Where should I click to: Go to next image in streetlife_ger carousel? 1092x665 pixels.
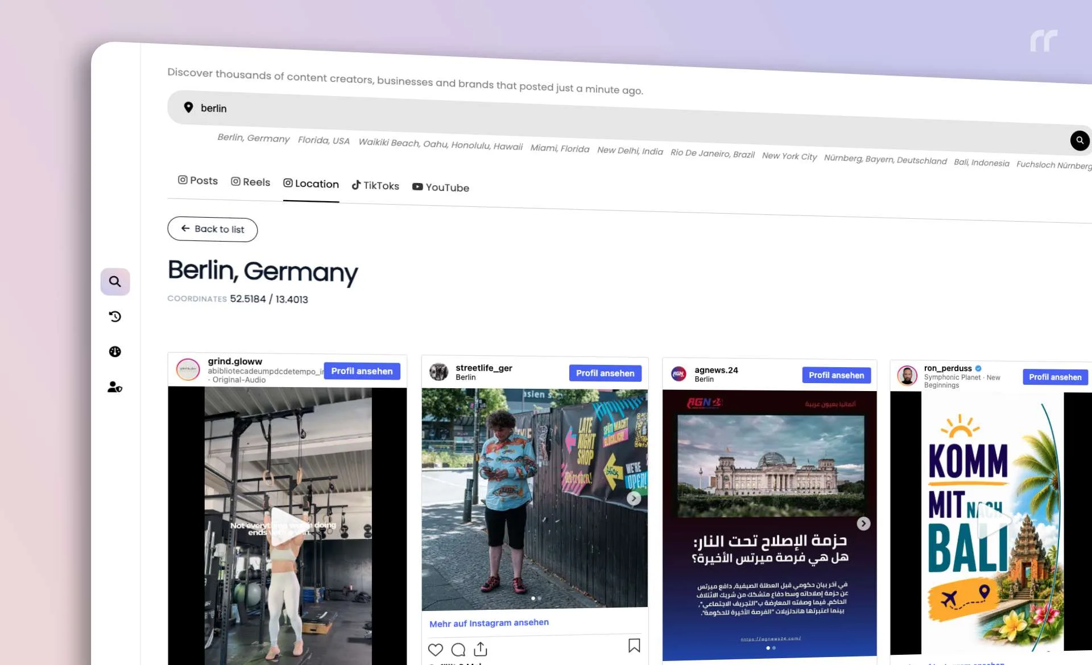(634, 498)
